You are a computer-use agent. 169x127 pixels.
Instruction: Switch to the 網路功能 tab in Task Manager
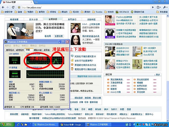38,50
